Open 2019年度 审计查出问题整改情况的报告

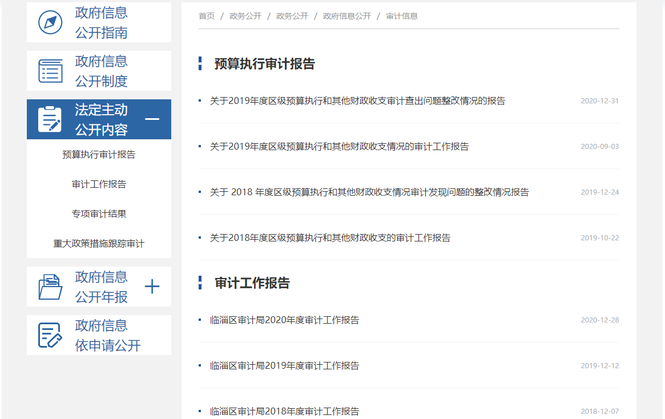(357, 101)
